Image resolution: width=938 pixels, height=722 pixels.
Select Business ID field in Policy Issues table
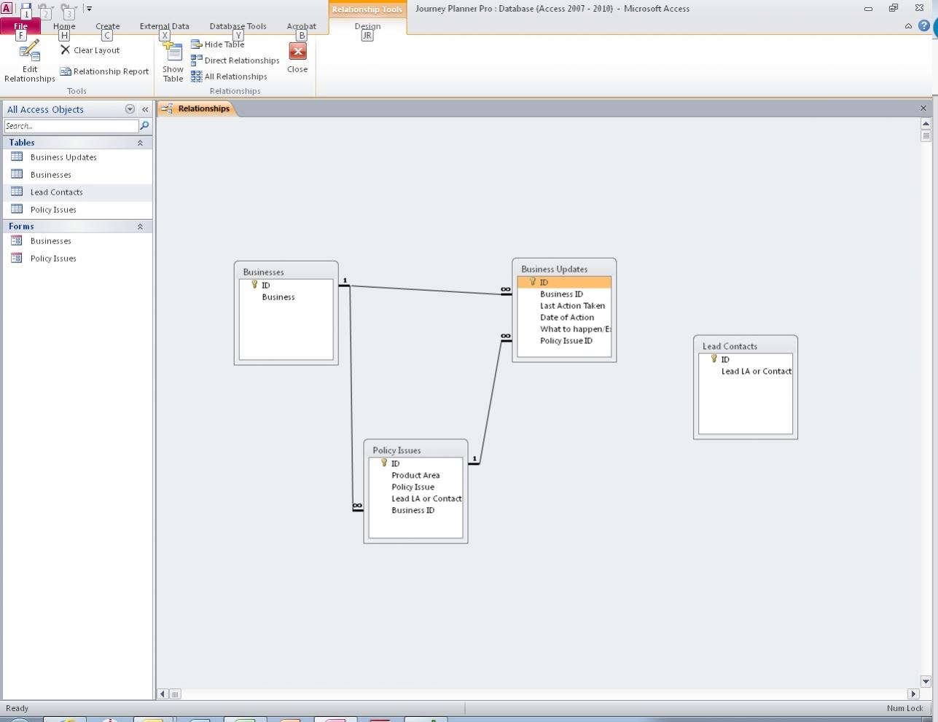(x=413, y=511)
